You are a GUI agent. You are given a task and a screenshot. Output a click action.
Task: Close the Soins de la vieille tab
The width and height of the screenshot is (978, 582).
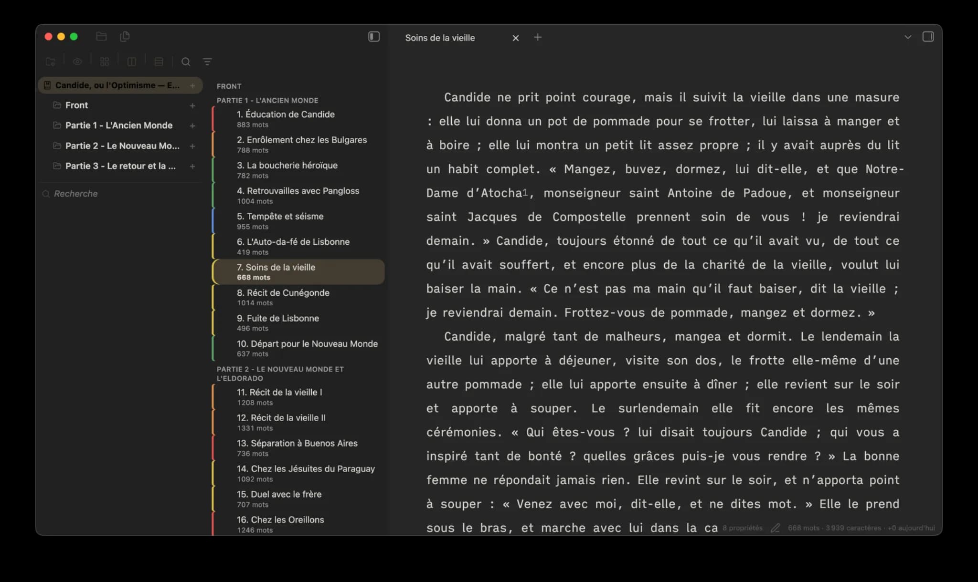[x=516, y=38]
